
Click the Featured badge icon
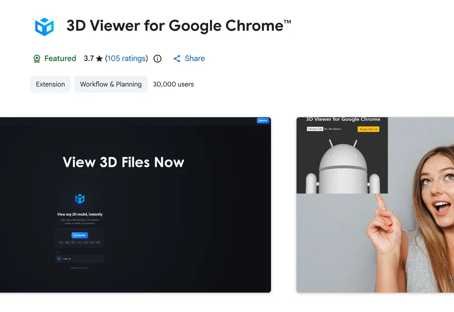point(37,59)
